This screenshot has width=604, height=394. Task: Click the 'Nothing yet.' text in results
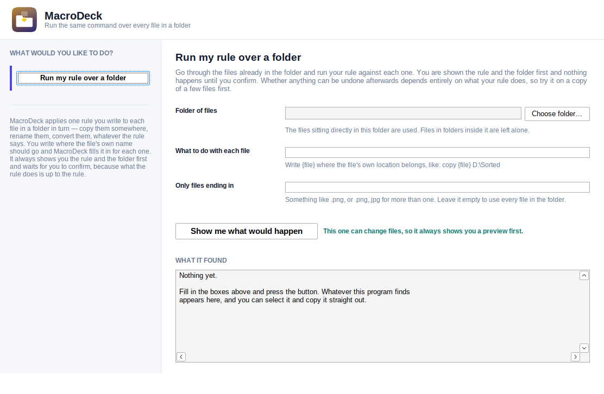coord(198,276)
